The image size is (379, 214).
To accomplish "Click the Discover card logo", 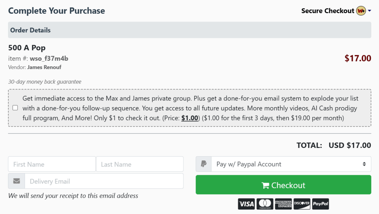I will pos(302,204).
